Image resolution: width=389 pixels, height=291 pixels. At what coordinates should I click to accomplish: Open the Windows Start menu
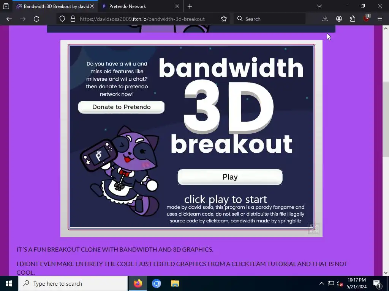click(x=9, y=283)
